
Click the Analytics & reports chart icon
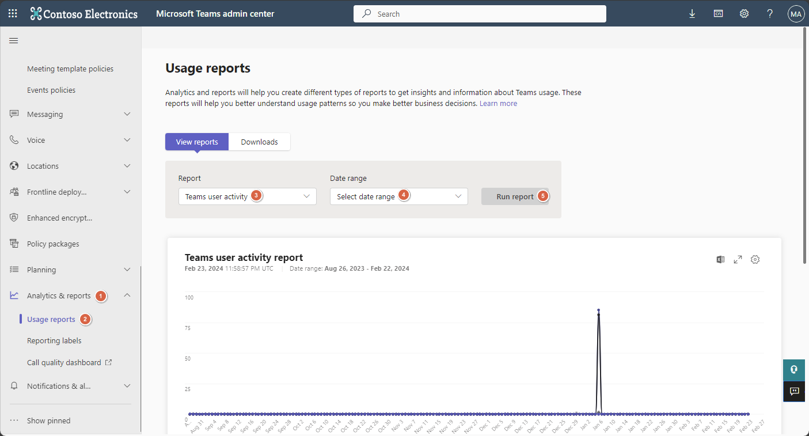pyautogui.click(x=14, y=295)
